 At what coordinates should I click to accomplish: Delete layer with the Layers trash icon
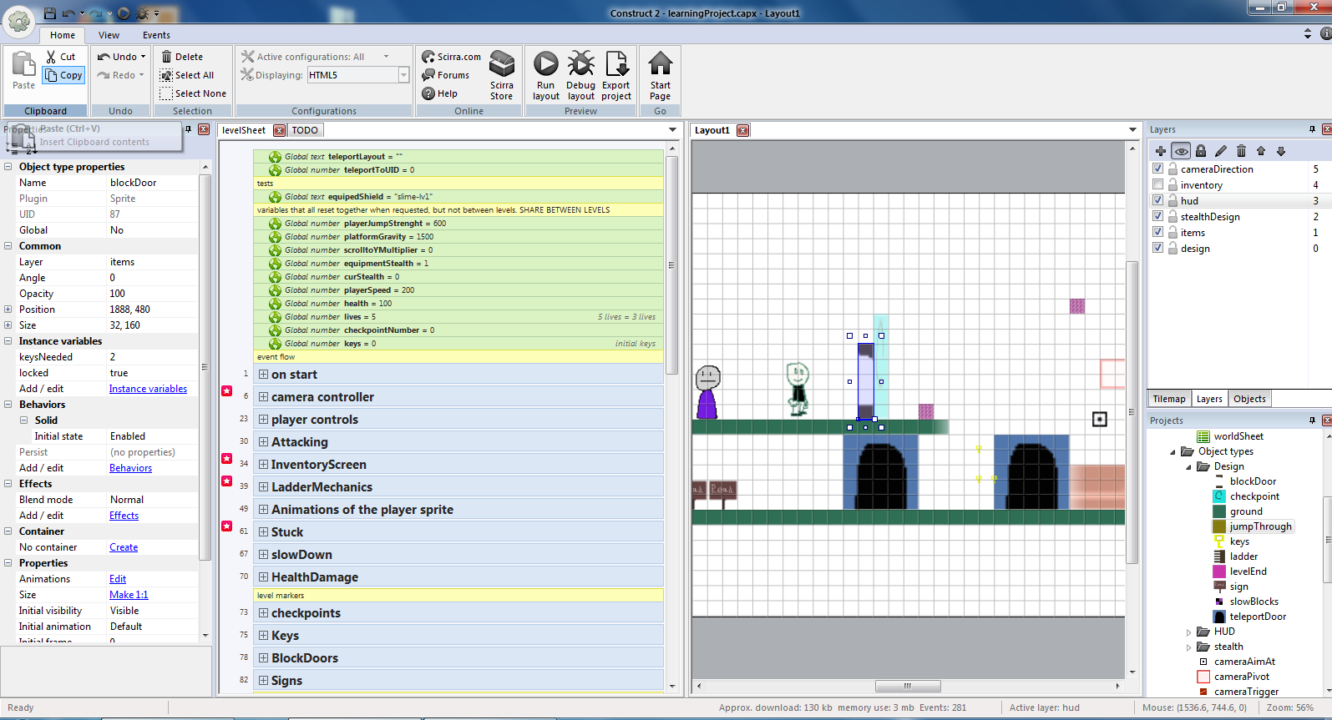(1241, 151)
